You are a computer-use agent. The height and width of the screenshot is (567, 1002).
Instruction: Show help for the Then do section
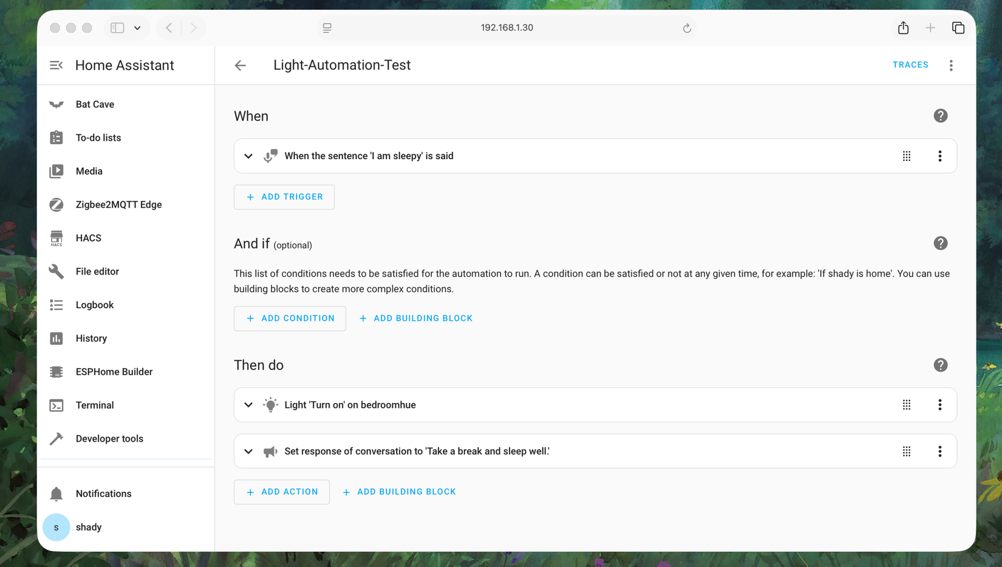tap(941, 365)
